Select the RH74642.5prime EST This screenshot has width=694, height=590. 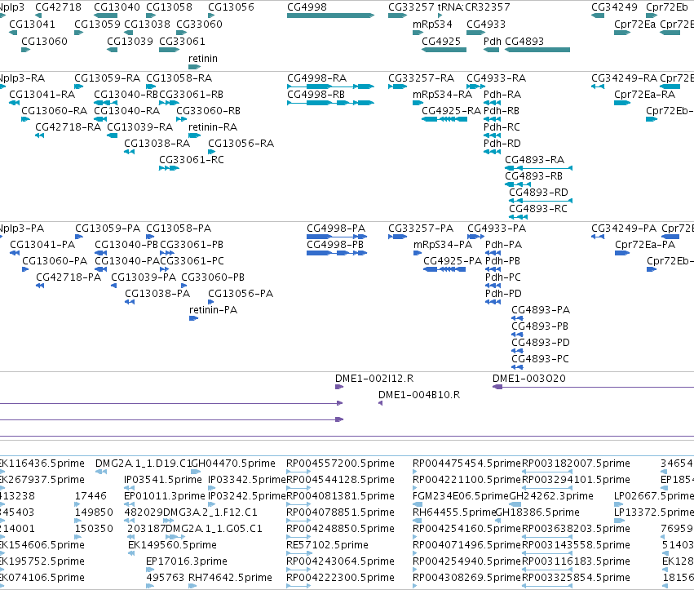[x=192, y=586]
